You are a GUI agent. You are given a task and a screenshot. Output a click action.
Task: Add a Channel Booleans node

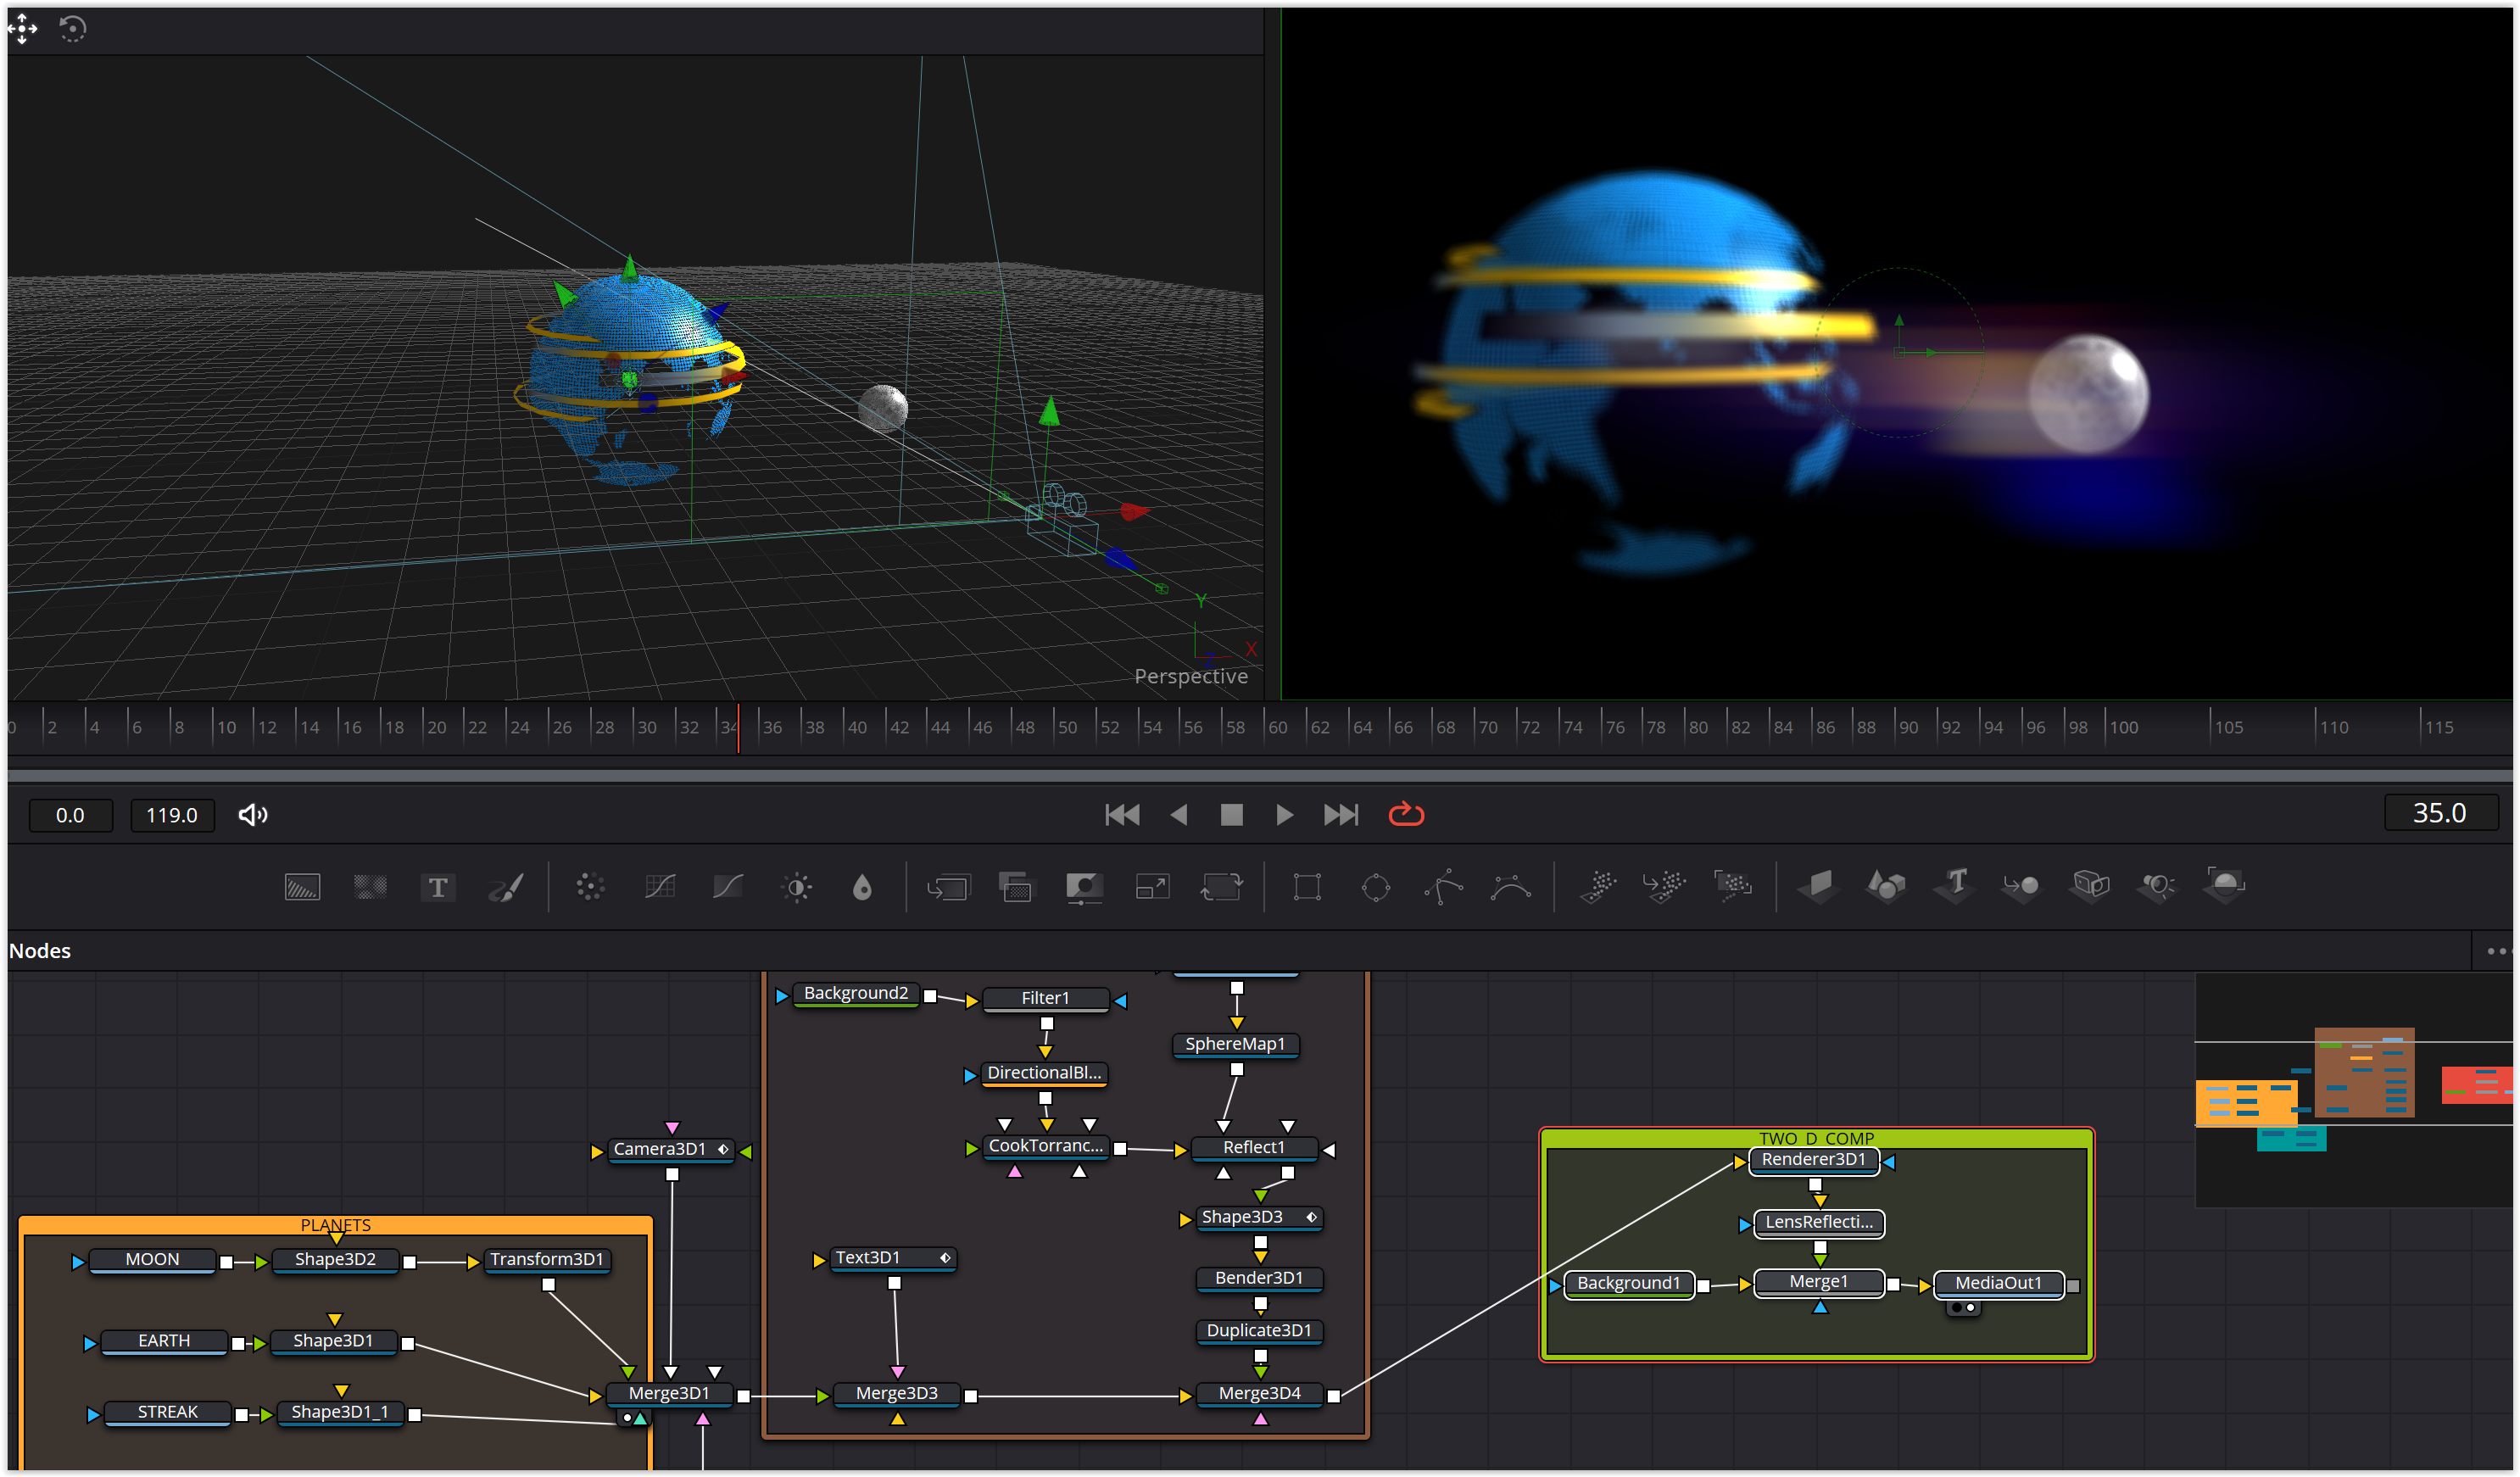click(x=1016, y=887)
